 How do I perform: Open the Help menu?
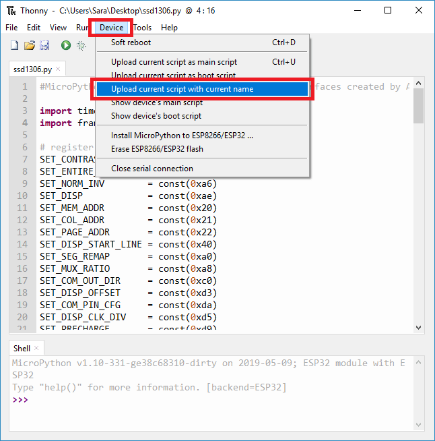tap(169, 28)
